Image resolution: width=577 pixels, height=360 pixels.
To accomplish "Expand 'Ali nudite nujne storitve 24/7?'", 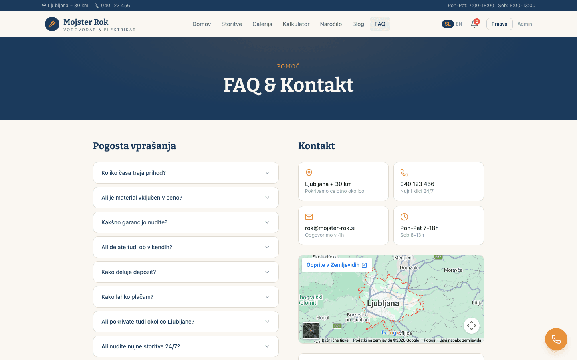I will pyautogui.click(x=186, y=346).
